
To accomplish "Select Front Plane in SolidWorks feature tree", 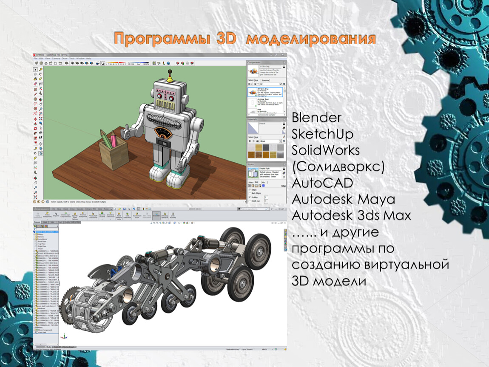I will coord(42,241).
